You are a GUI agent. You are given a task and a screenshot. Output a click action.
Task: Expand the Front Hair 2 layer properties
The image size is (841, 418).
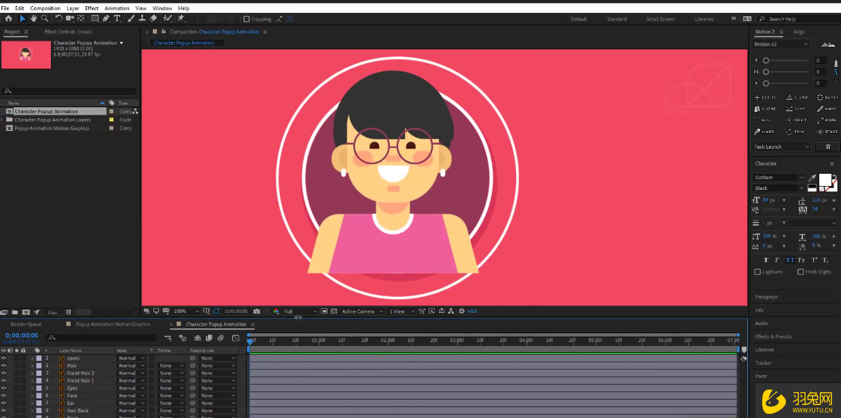(31, 373)
